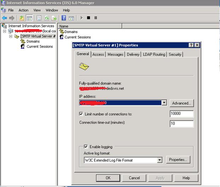The height and width of the screenshot is (187, 220).
Task: Collapse the SMTP Virtual Server node
Action: (11, 36)
